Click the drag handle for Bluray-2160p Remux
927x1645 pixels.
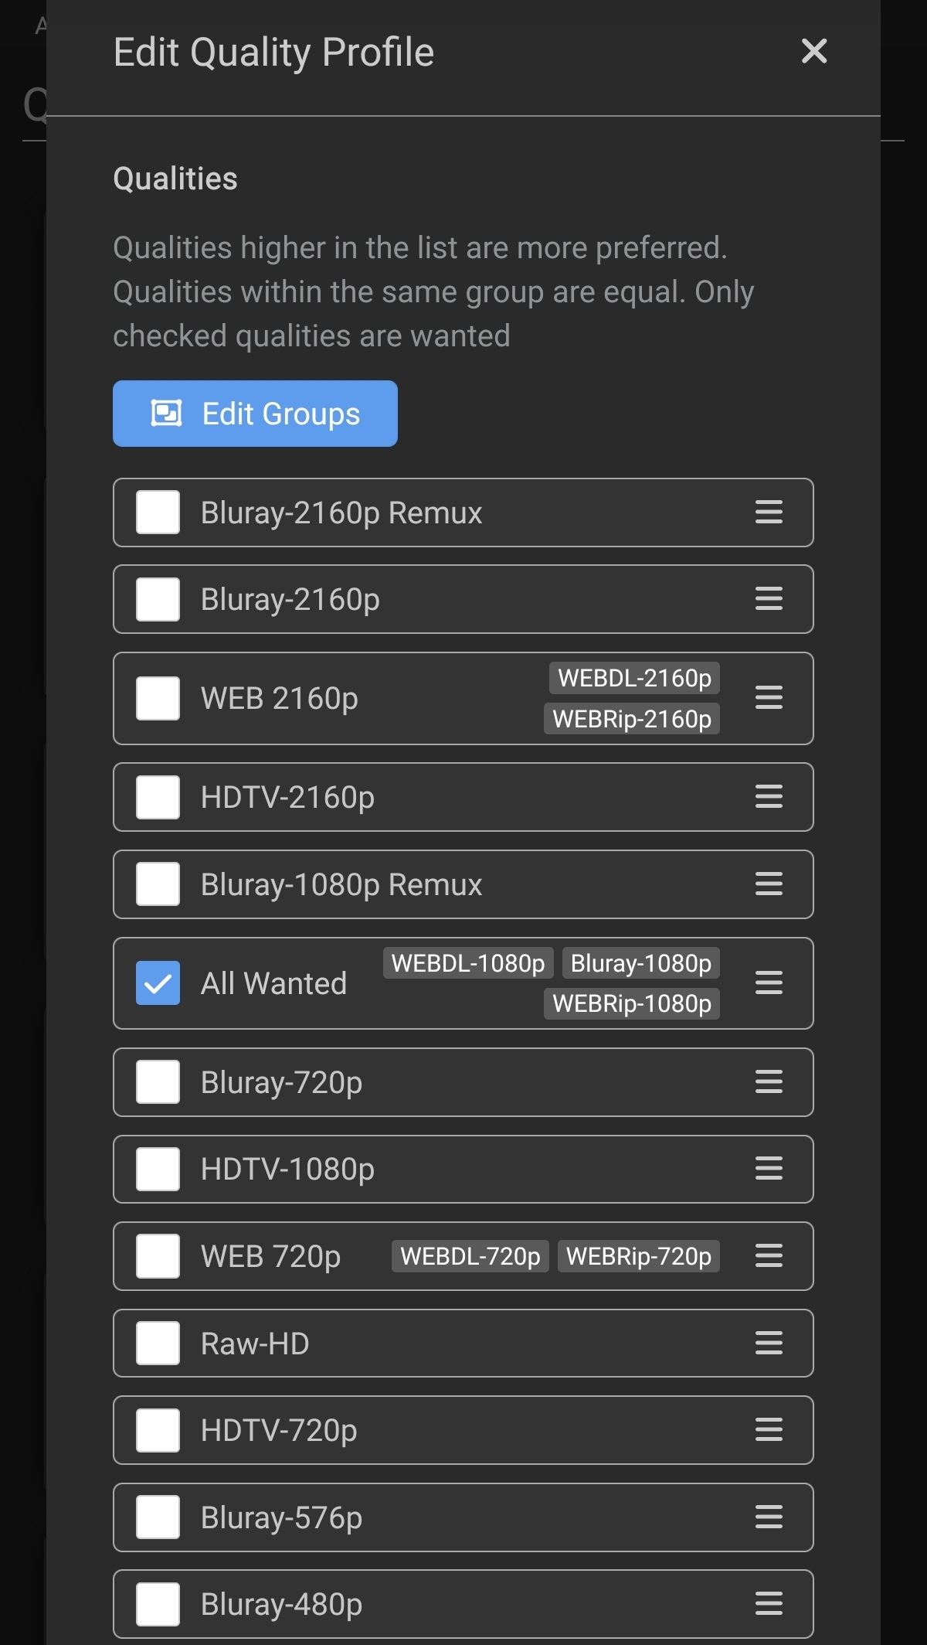[769, 513]
